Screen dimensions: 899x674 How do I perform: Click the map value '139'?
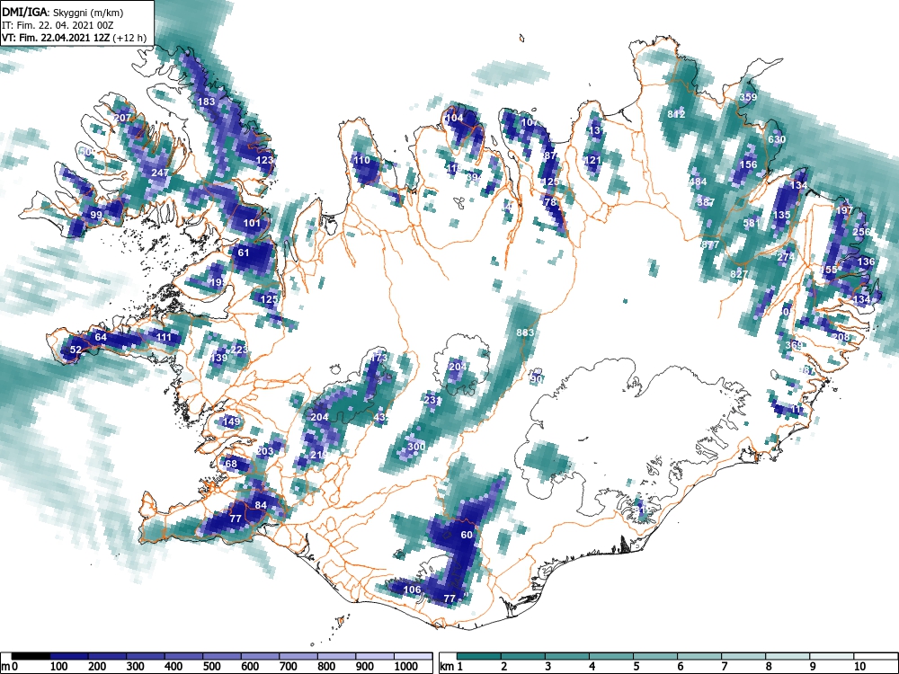[219, 358]
